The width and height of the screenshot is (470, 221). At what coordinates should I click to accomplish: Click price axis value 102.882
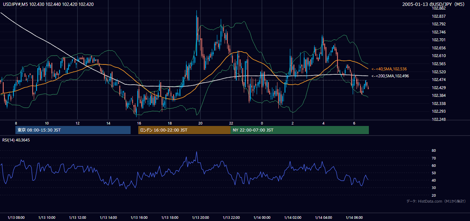tap(439, 8)
